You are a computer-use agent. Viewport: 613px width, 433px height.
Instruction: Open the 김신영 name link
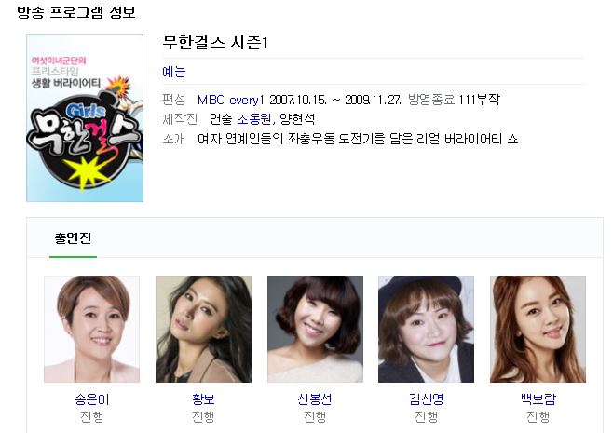(x=426, y=399)
